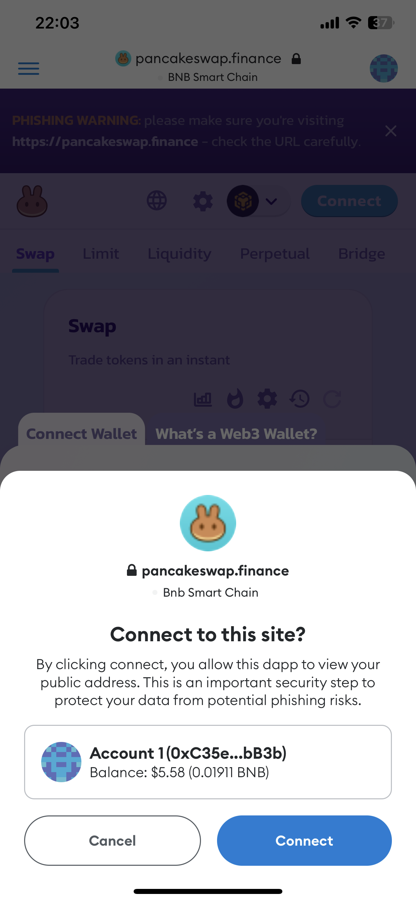
Task: Select What's a Web3 Wallet tab
Action: coord(236,434)
